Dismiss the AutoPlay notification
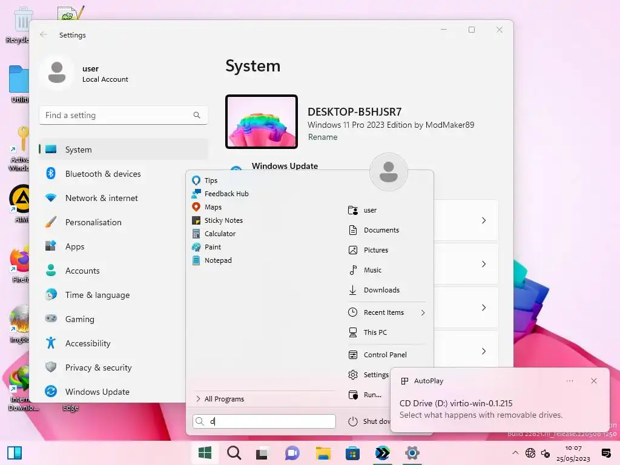The image size is (620, 465). [593, 381]
